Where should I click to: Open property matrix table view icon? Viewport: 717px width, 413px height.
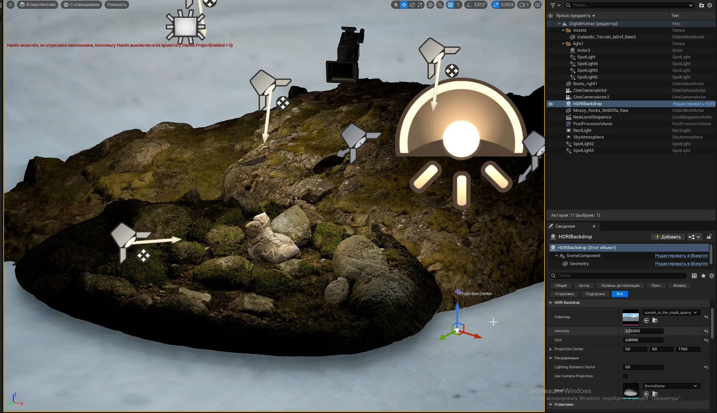point(694,276)
